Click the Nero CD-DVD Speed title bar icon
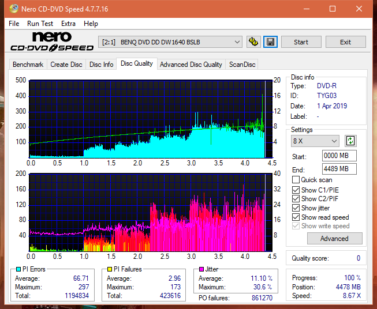 pos(13,9)
